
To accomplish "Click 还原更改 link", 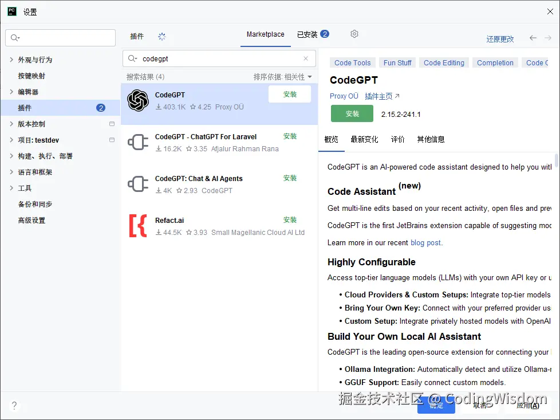I will coord(500,39).
